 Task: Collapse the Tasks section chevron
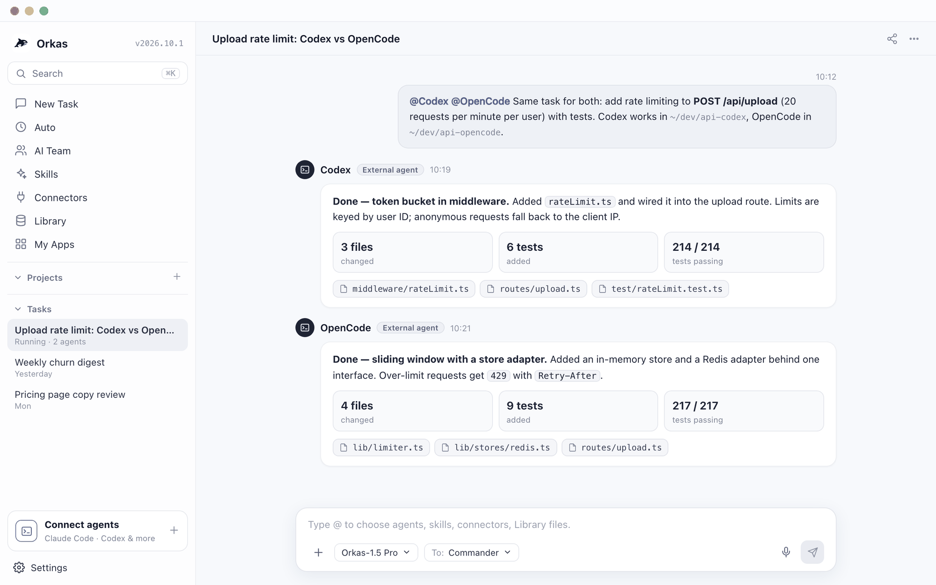[18, 309]
